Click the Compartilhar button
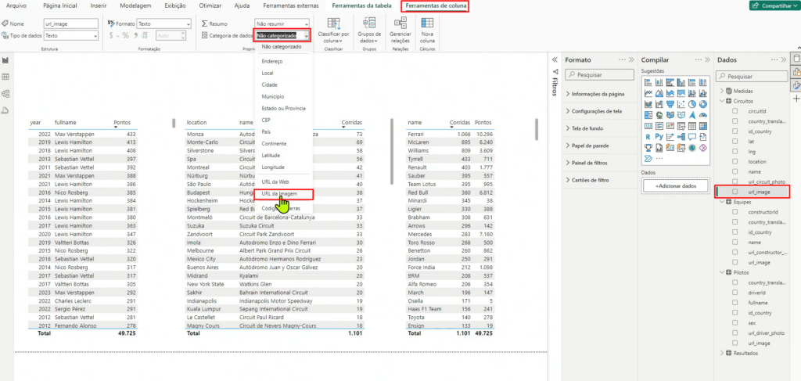The image size is (801, 381). click(772, 5)
